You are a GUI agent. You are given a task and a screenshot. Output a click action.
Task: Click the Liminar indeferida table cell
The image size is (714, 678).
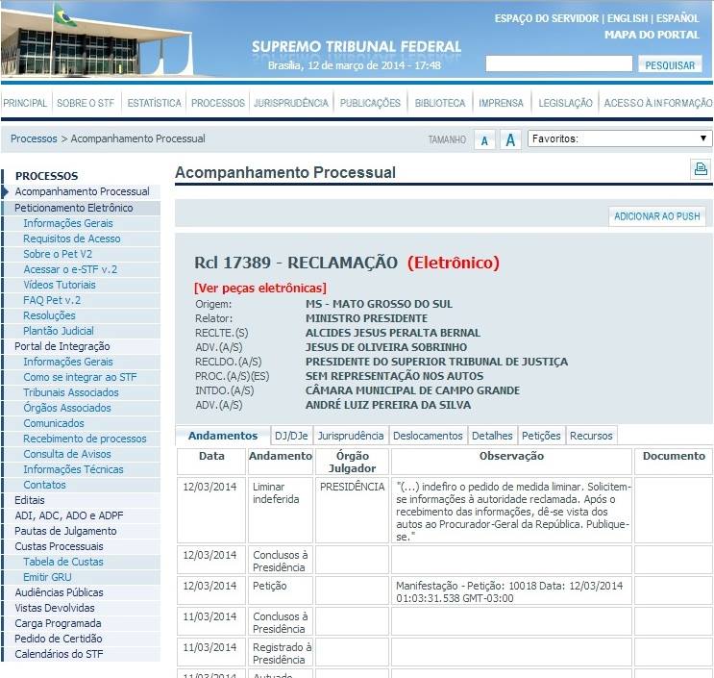[x=280, y=510]
